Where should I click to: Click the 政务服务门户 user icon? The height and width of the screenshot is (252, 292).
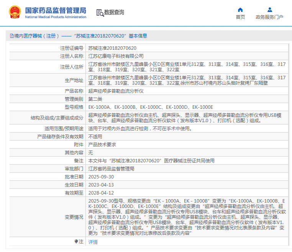(269, 10)
